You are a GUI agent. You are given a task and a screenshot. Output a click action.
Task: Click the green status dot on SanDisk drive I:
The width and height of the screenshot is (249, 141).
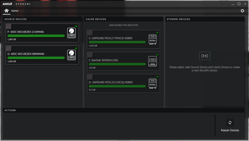pyautogui.click(x=158, y=55)
